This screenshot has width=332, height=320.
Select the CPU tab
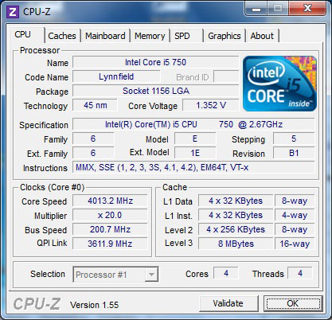click(x=25, y=35)
